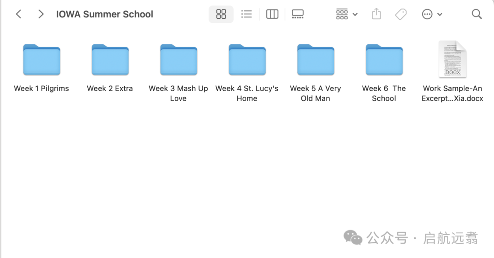Click the 'IOWA Summer School' window title
Viewport: 494px width, 258px height.
105,14
